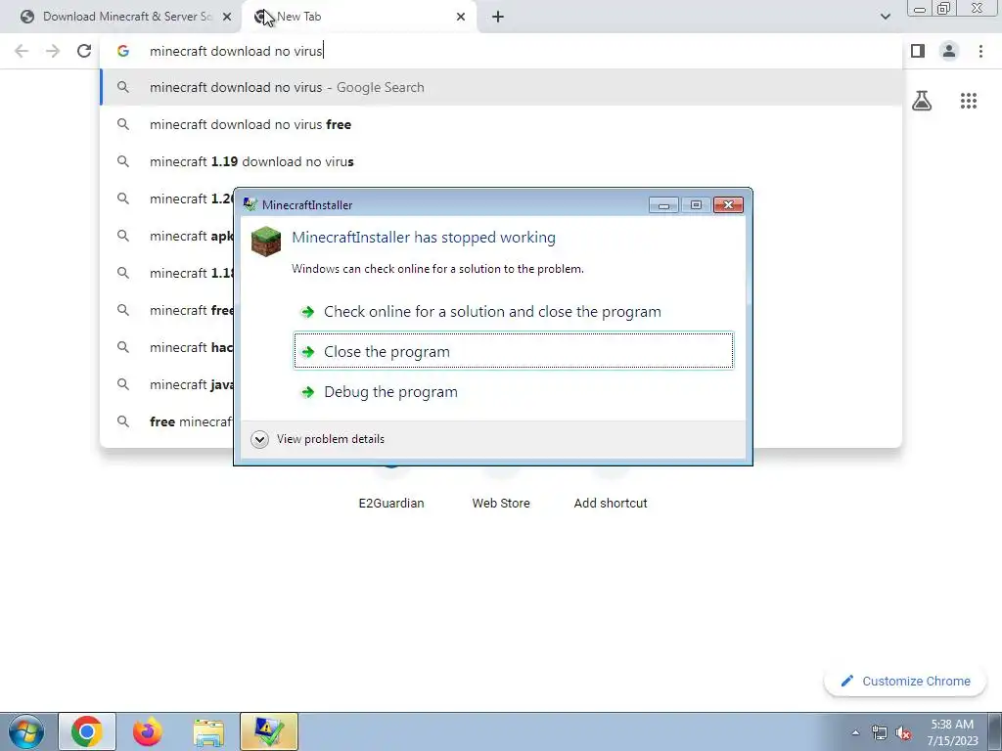Screen dimensions: 1002x751
Task: Select the 'minecraft java' suggestion row
Action: coord(166,384)
